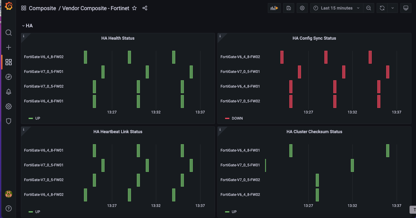Open the Help question mark icon
This screenshot has height=218, width=416.
(9, 208)
